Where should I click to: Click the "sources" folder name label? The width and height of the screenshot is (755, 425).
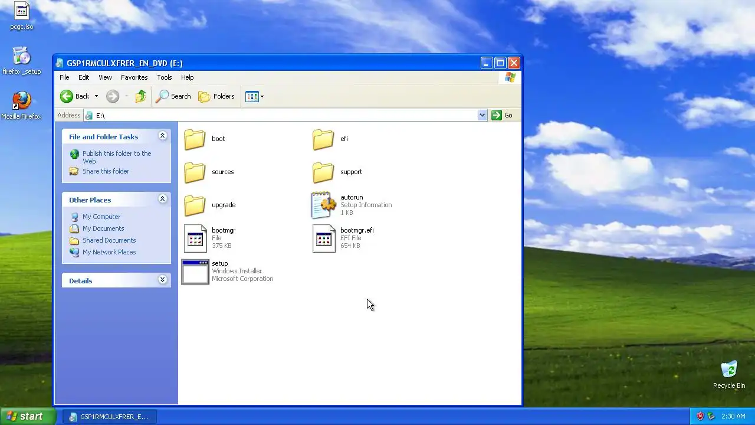223,172
